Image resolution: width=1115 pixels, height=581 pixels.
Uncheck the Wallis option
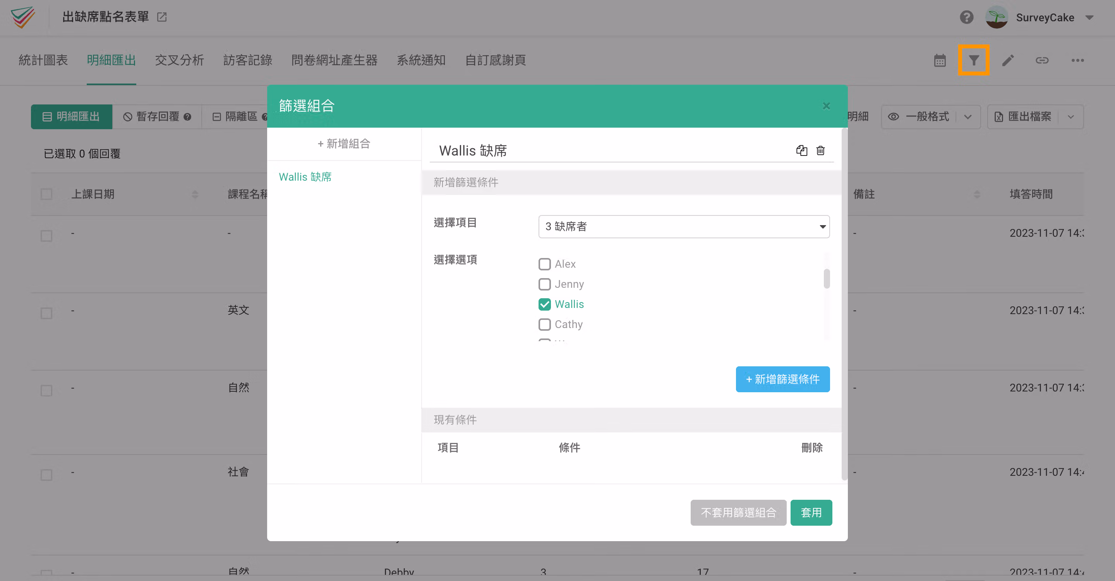[x=544, y=304]
